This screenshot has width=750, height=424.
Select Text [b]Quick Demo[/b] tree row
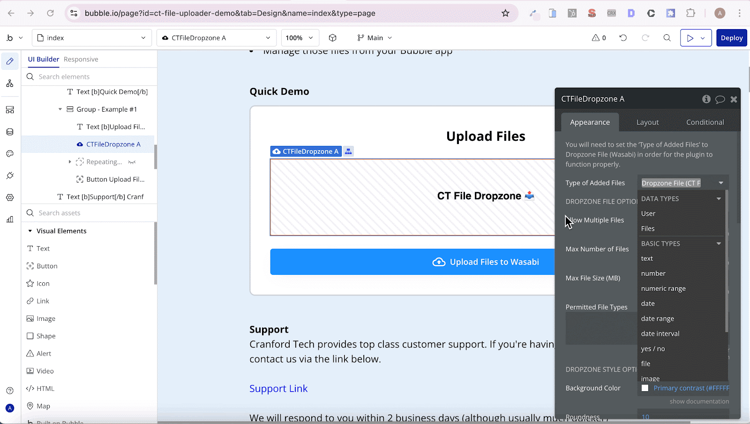[x=107, y=92]
